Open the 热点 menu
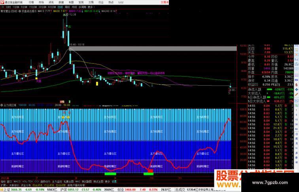 point(111,2)
